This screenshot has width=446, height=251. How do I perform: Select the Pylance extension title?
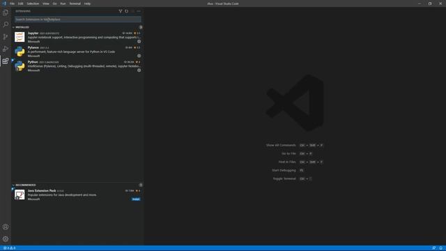tap(33, 47)
